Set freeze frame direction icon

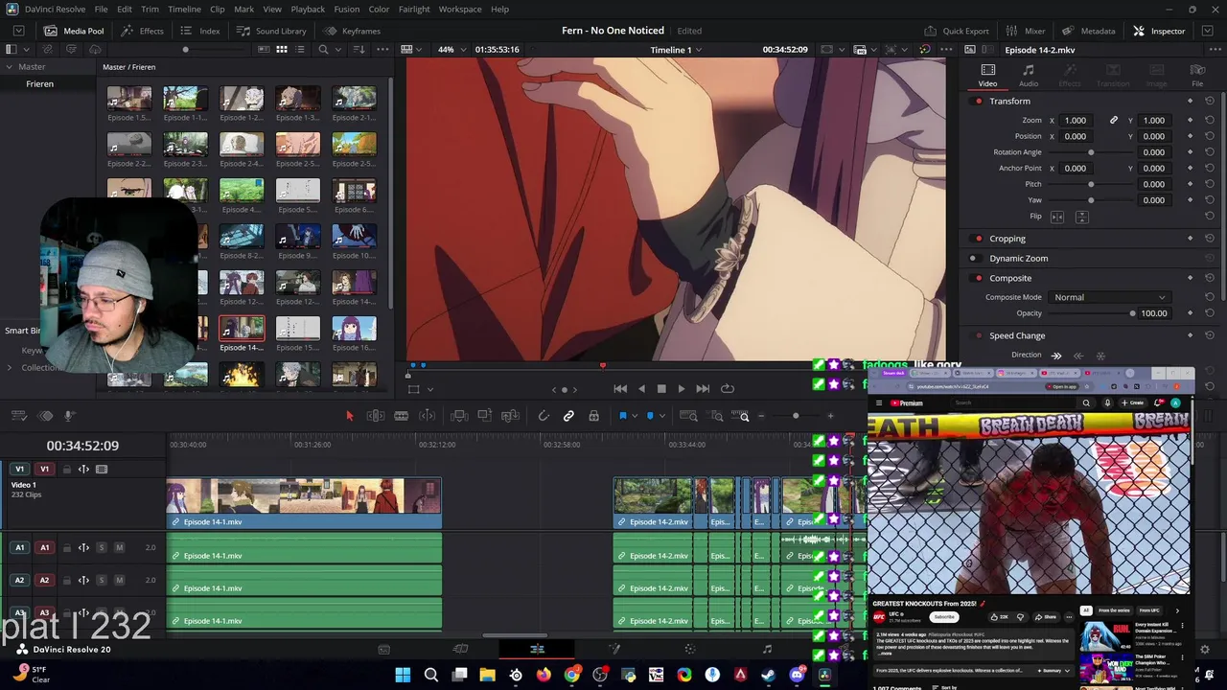tap(1100, 356)
